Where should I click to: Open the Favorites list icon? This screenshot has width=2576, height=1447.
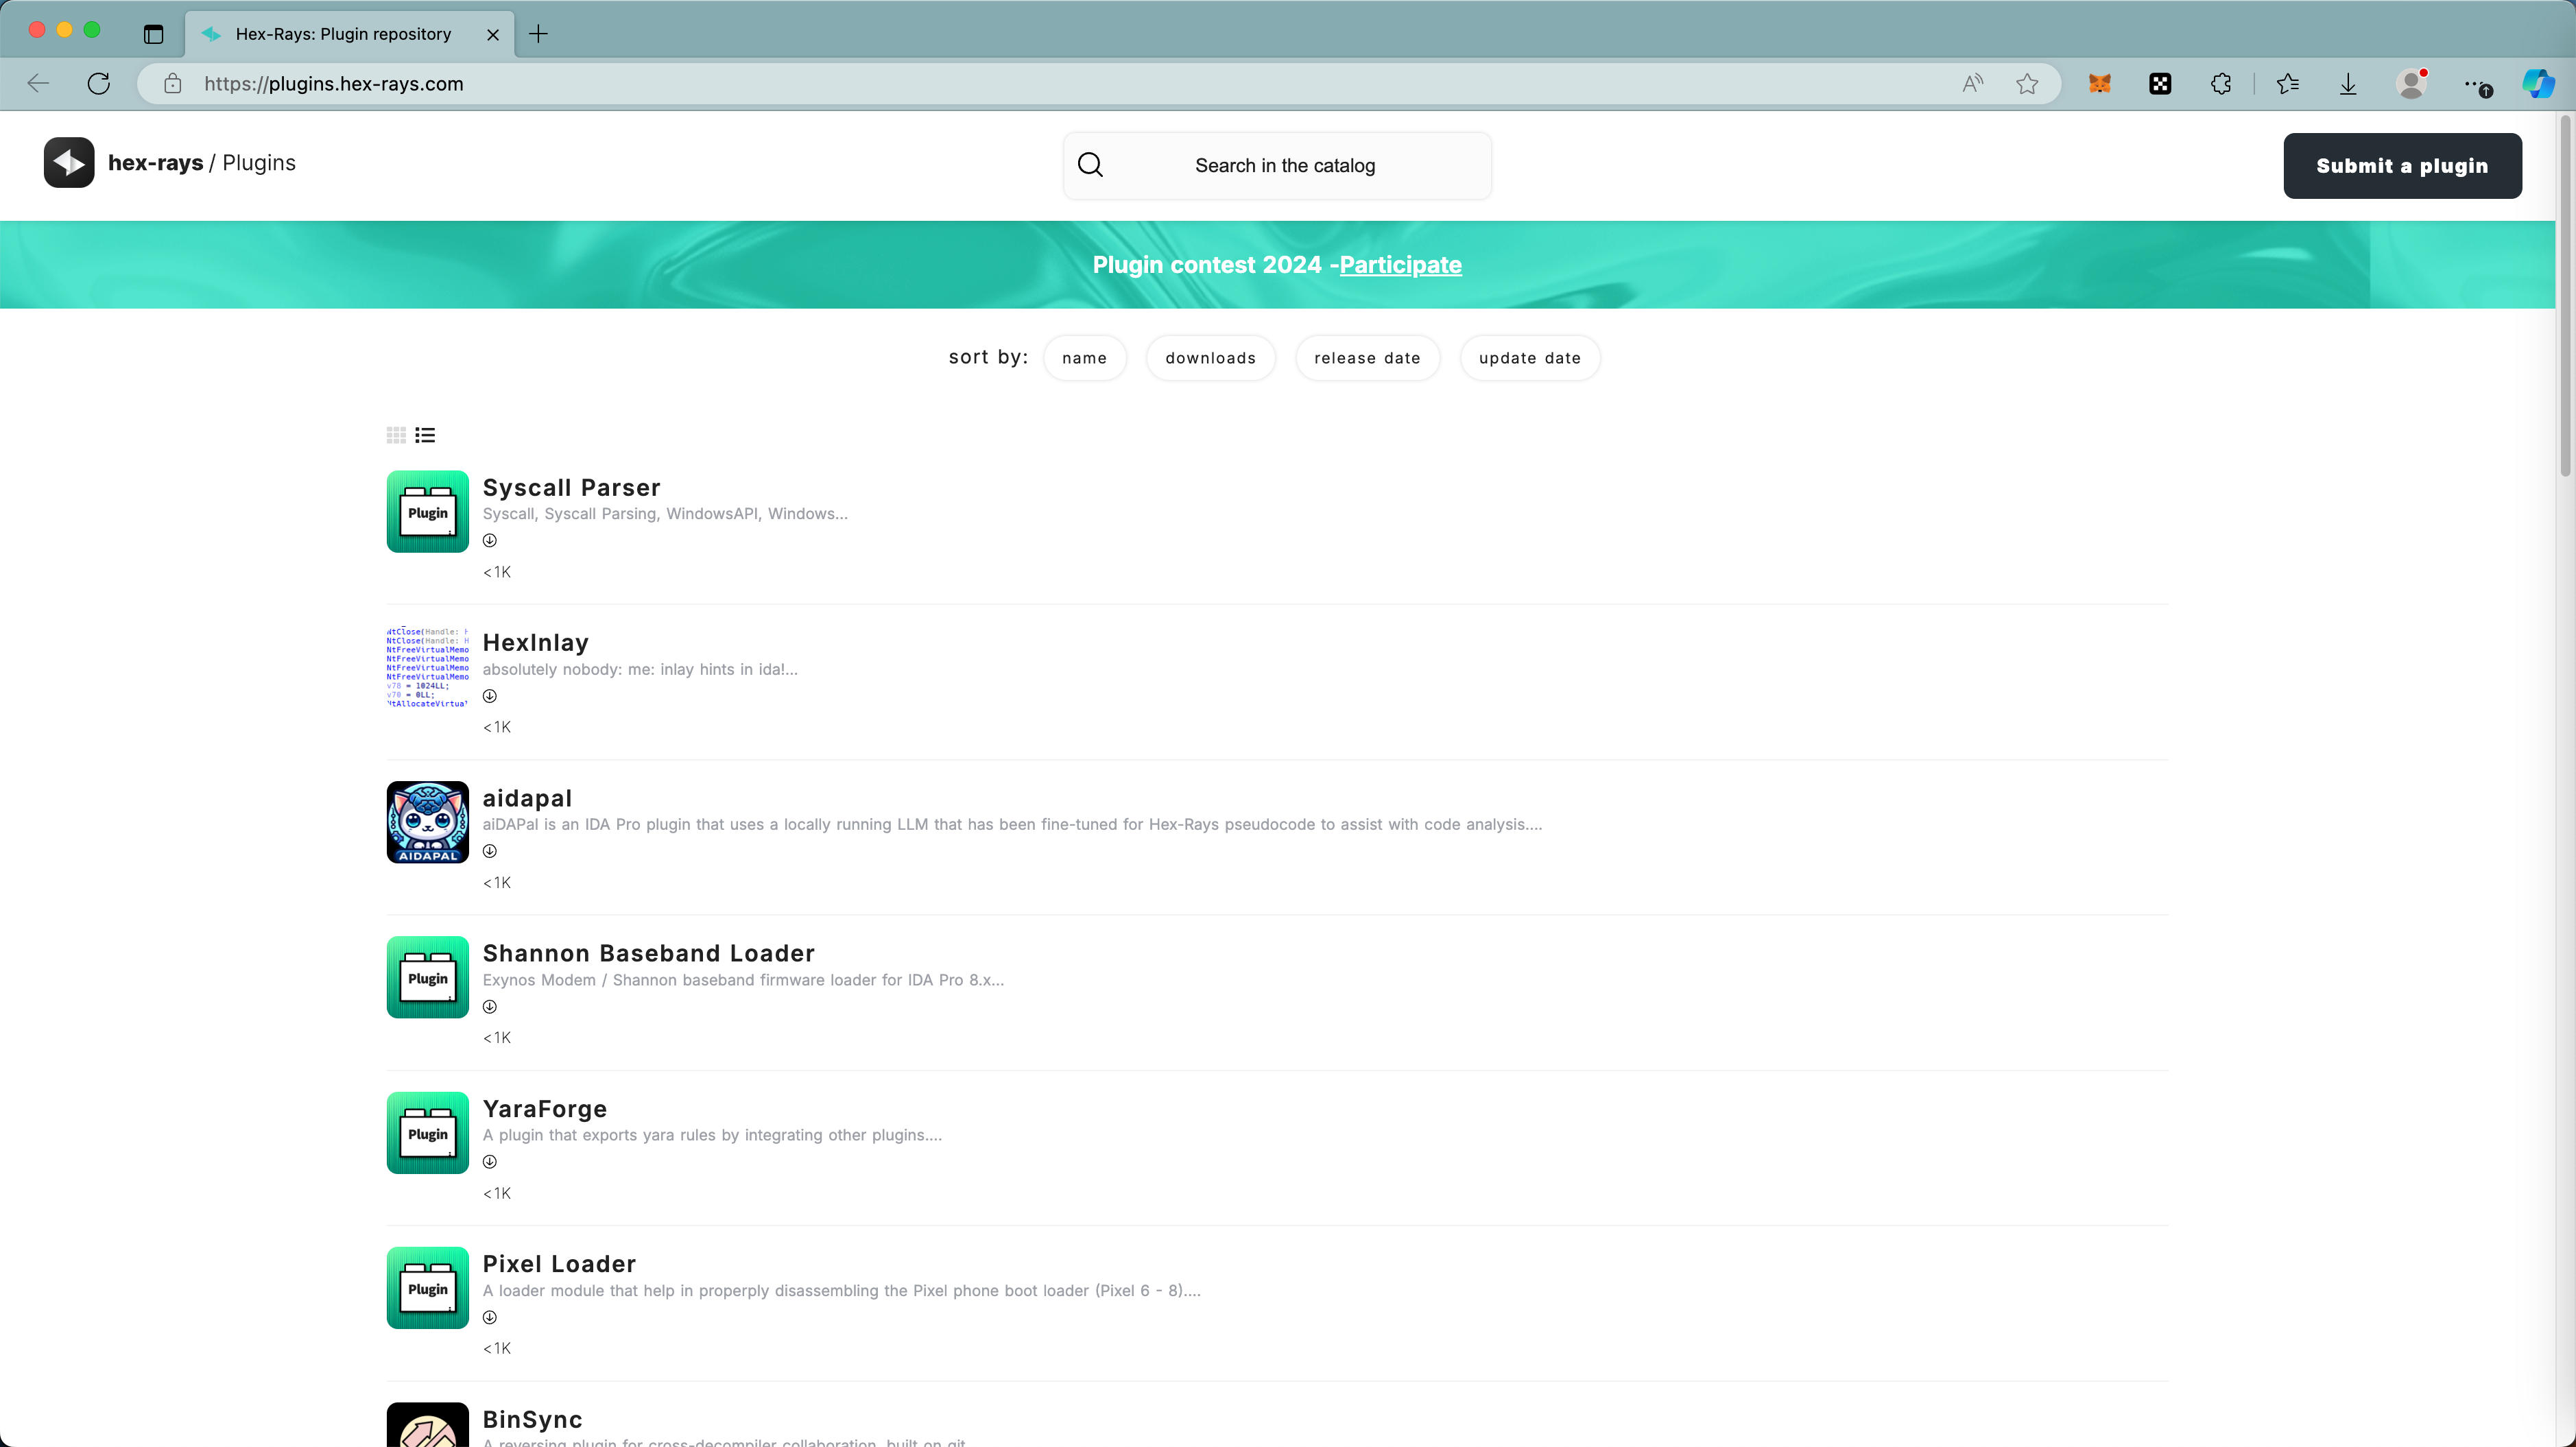click(2288, 84)
